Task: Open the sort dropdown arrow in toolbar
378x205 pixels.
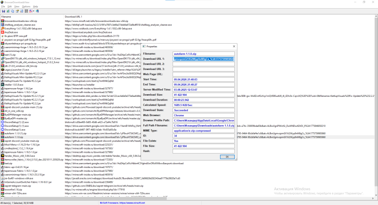Action: coord(34,11)
